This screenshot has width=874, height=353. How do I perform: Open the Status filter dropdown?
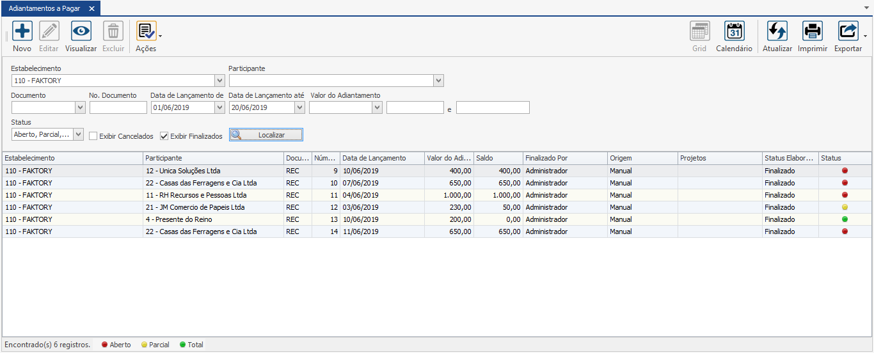78,134
